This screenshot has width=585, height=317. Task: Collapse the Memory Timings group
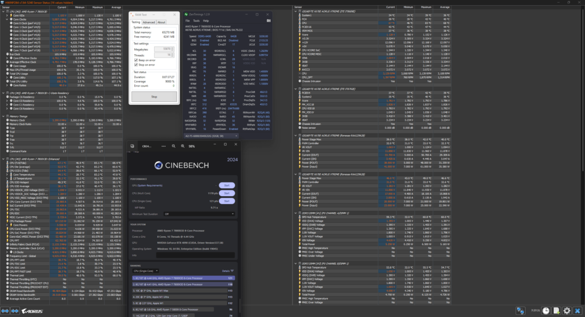pyautogui.click(x=3, y=116)
